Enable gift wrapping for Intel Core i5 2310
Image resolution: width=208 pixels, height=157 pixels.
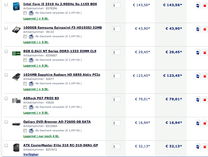point(25,13)
